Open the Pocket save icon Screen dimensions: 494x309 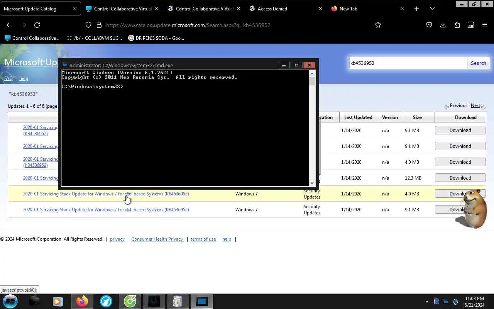[429, 25]
